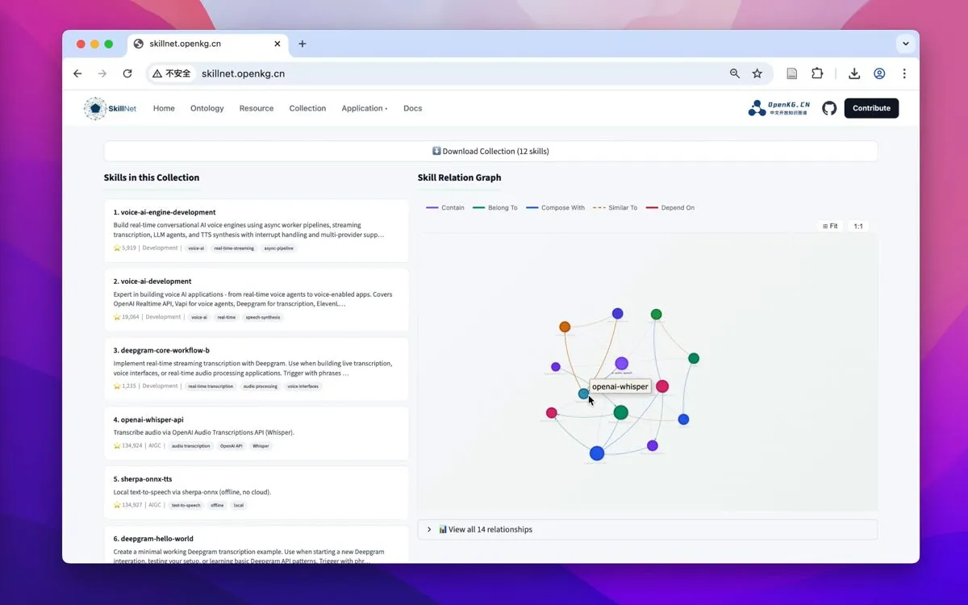Screen dimensions: 968x605
Task: Click the zoom magnifier icon in address bar
Action: [735, 73]
